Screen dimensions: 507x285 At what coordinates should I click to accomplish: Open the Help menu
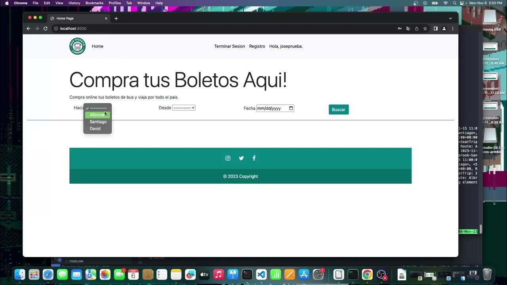point(159,3)
